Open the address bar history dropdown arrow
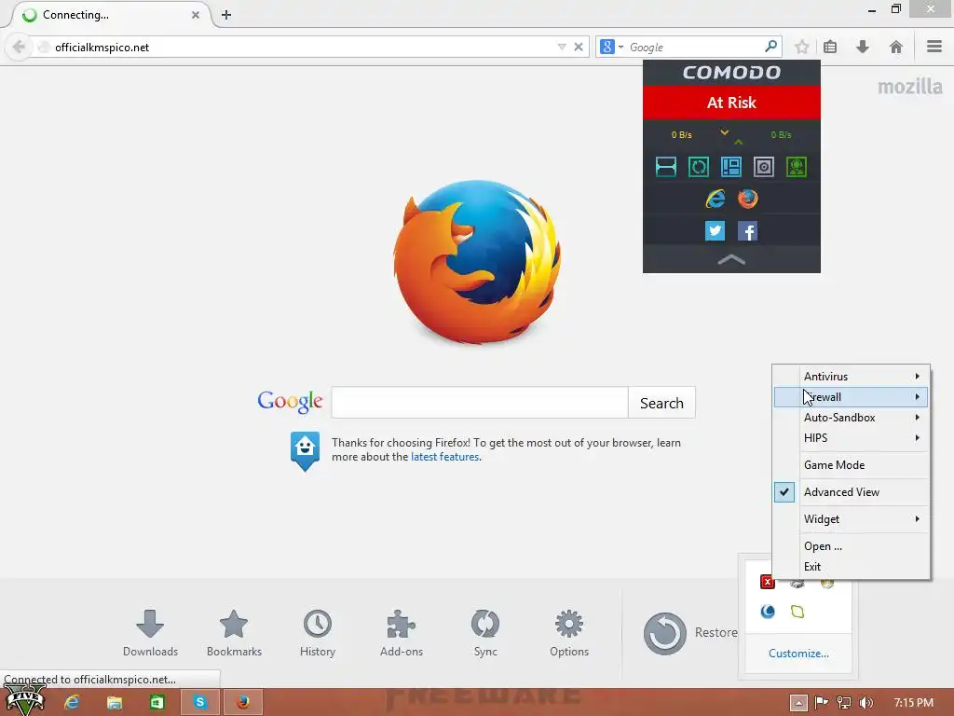The height and width of the screenshot is (716, 954). [562, 47]
